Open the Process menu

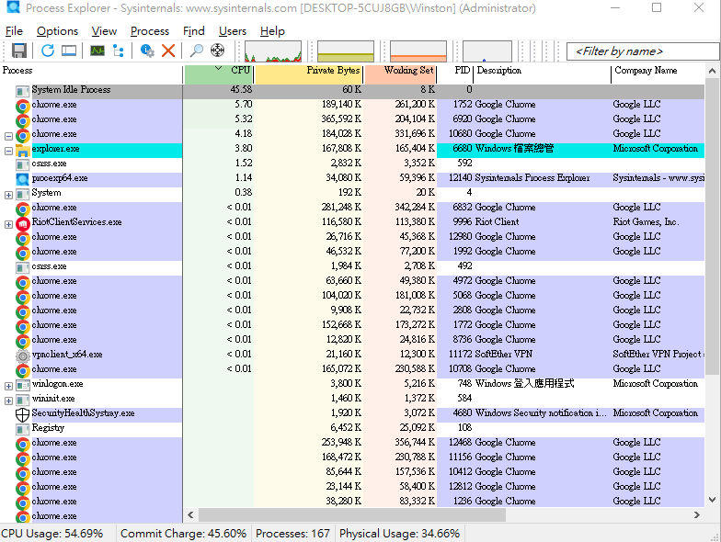click(x=150, y=31)
